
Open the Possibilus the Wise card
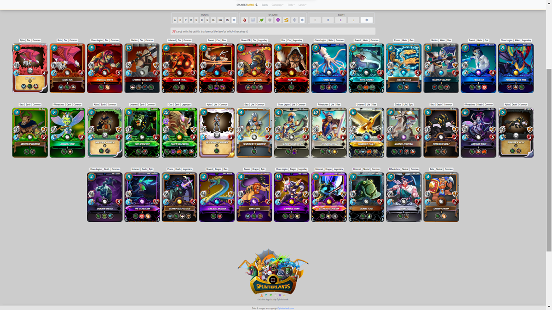[x=516, y=68]
